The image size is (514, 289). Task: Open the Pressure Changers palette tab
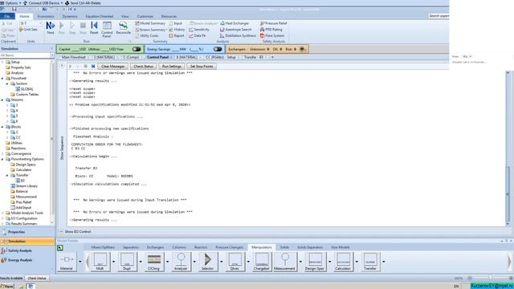click(x=230, y=247)
